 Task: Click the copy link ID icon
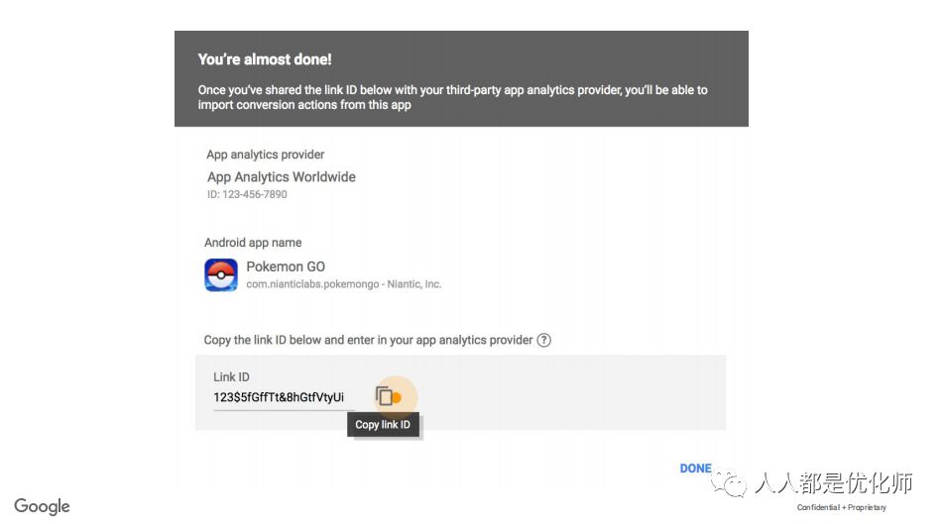coord(384,396)
